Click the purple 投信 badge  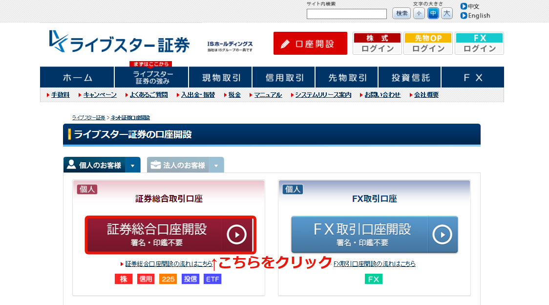click(190, 279)
